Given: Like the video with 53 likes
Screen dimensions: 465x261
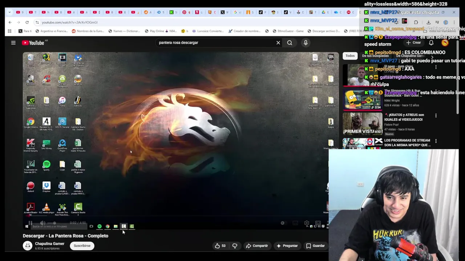Looking at the screenshot, I should point(220,246).
